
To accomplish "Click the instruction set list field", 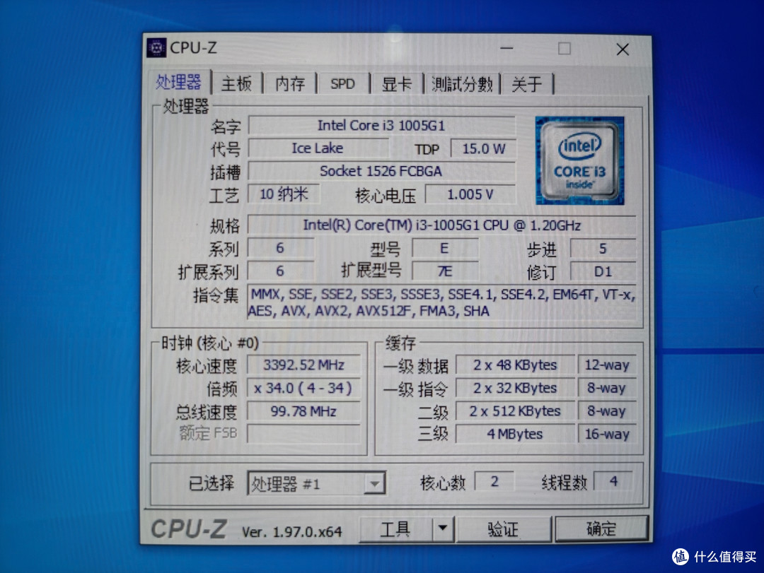I will tap(441, 302).
